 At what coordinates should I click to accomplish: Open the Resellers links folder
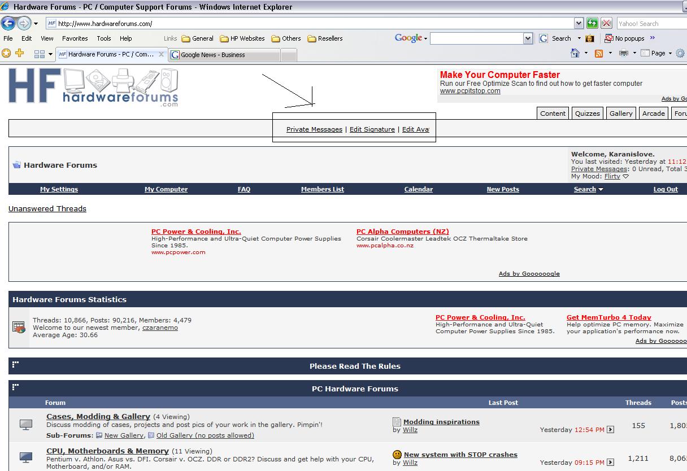[x=325, y=38]
